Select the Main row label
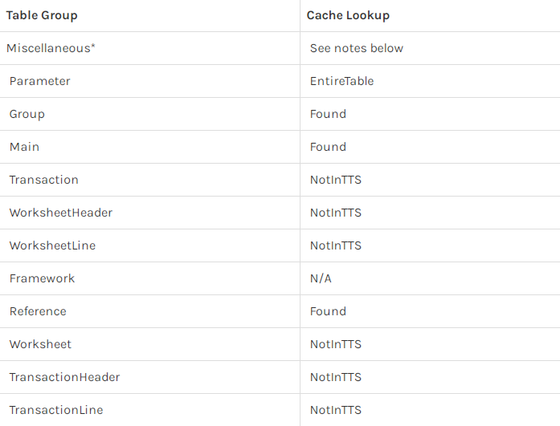The image size is (560, 426). point(25,147)
